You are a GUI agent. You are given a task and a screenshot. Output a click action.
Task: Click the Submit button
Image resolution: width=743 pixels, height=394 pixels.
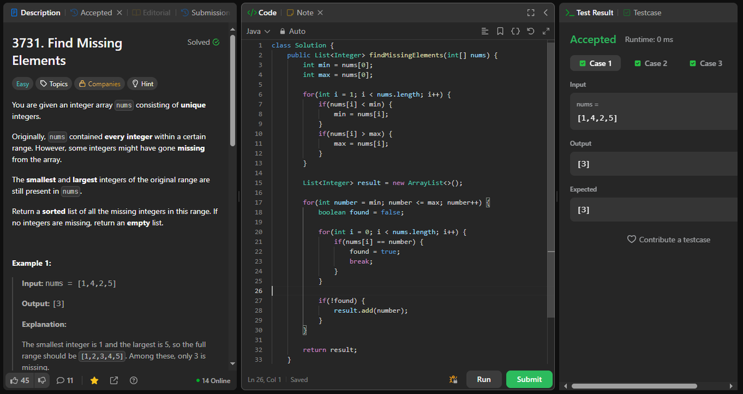[x=529, y=379]
